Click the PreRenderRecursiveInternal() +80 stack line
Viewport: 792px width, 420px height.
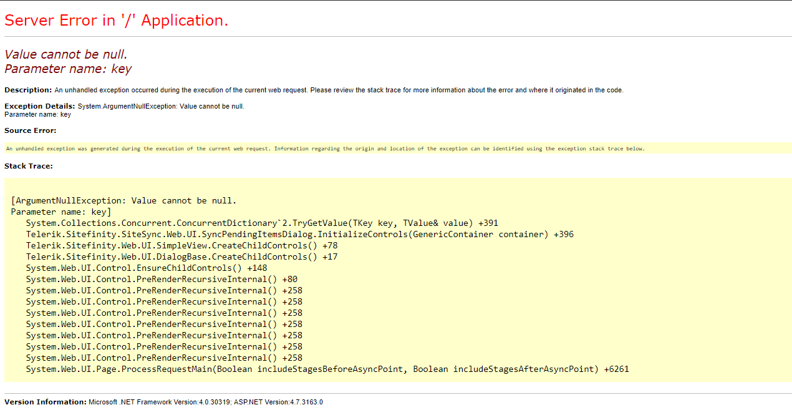pyautogui.click(x=162, y=279)
